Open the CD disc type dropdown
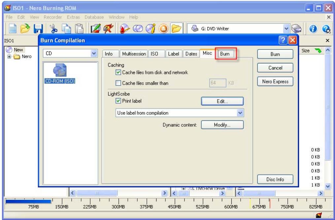This screenshot has width=335, height=220. coord(94,53)
